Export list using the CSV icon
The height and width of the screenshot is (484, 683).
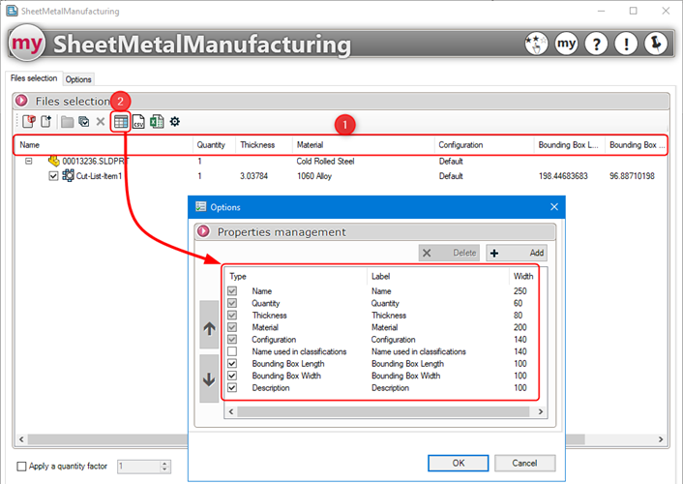coord(138,122)
